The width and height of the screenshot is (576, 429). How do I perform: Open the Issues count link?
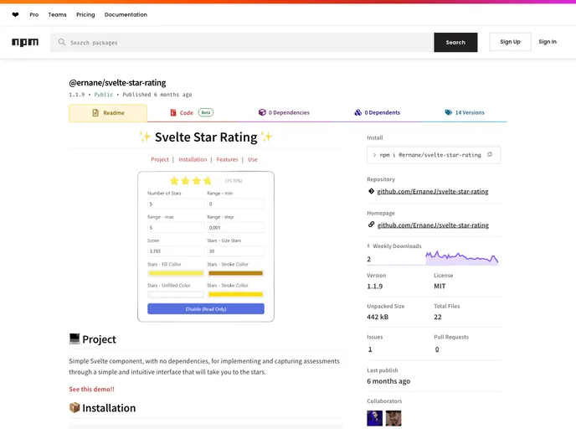(x=370, y=349)
